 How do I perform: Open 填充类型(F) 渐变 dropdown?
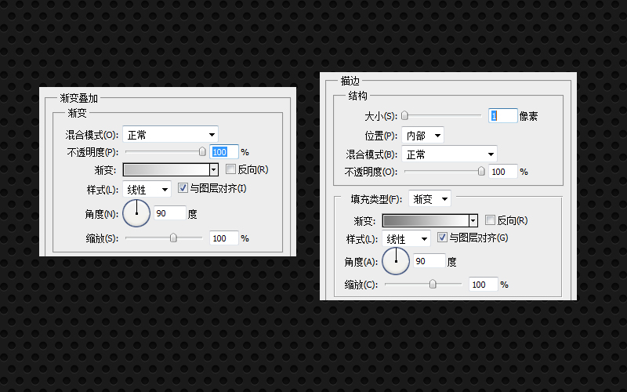(429, 199)
